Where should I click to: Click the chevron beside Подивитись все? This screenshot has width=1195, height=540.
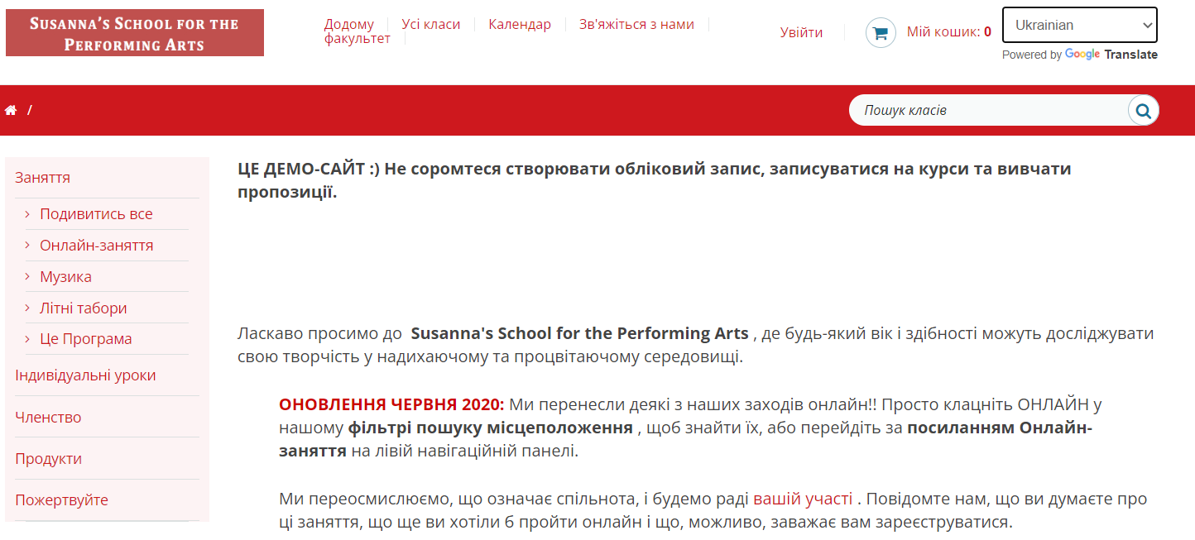[27, 214]
